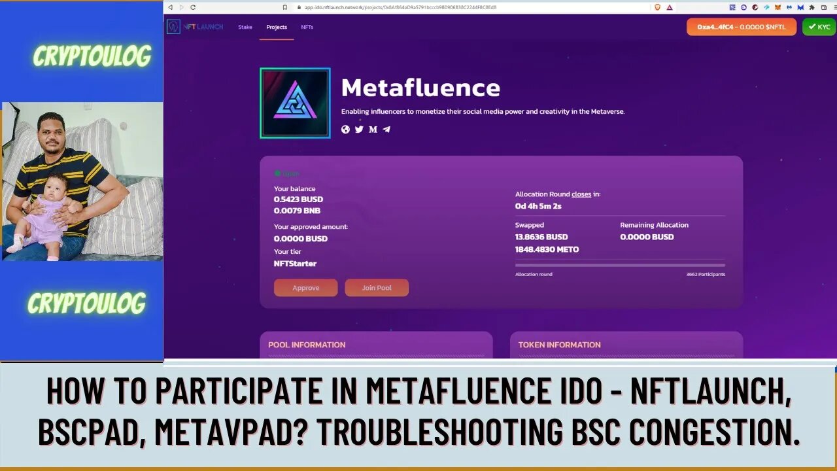
Task: Open the browser hamburger menu
Action: (x=834, y=7)
